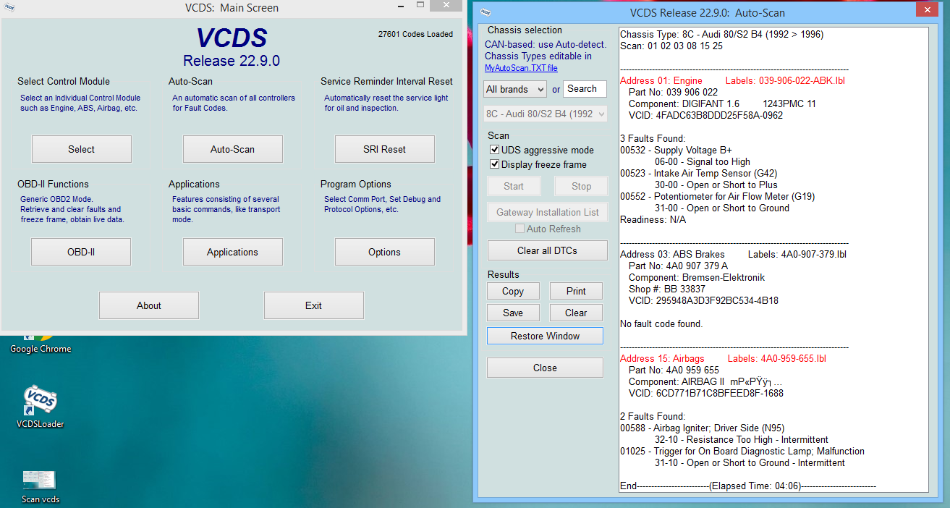Click the Exit button in Main Screen
Screen dimensions: 950x508
[x=314, y=305]
